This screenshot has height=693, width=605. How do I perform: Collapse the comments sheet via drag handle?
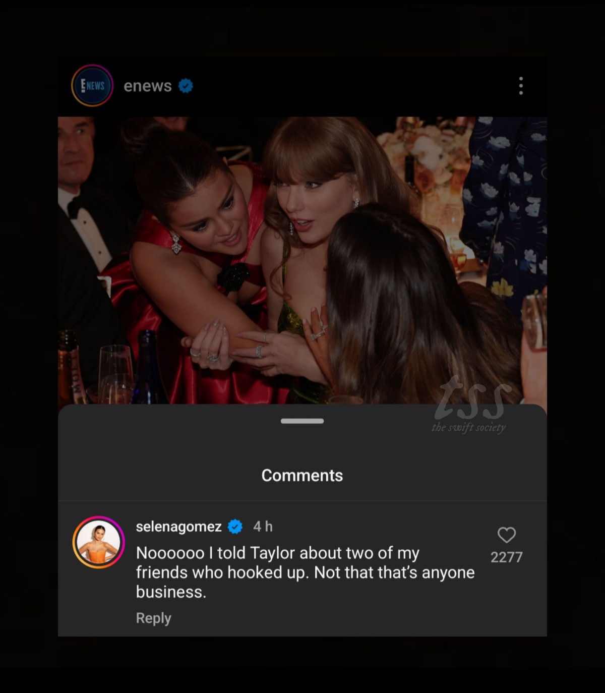click(x=302, y=420)
